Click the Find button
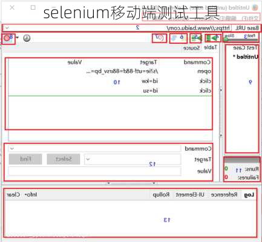This screenshot has height=242, width=262. pos(25,159)
